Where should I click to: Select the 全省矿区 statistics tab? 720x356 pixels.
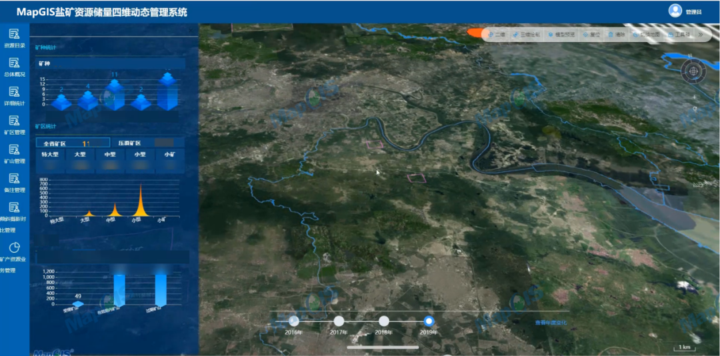pyautogui.click(x=73, y=143)
